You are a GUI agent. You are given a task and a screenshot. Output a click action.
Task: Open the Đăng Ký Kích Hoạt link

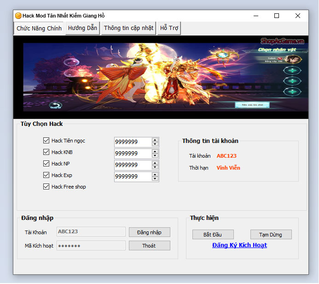point(239,245)
